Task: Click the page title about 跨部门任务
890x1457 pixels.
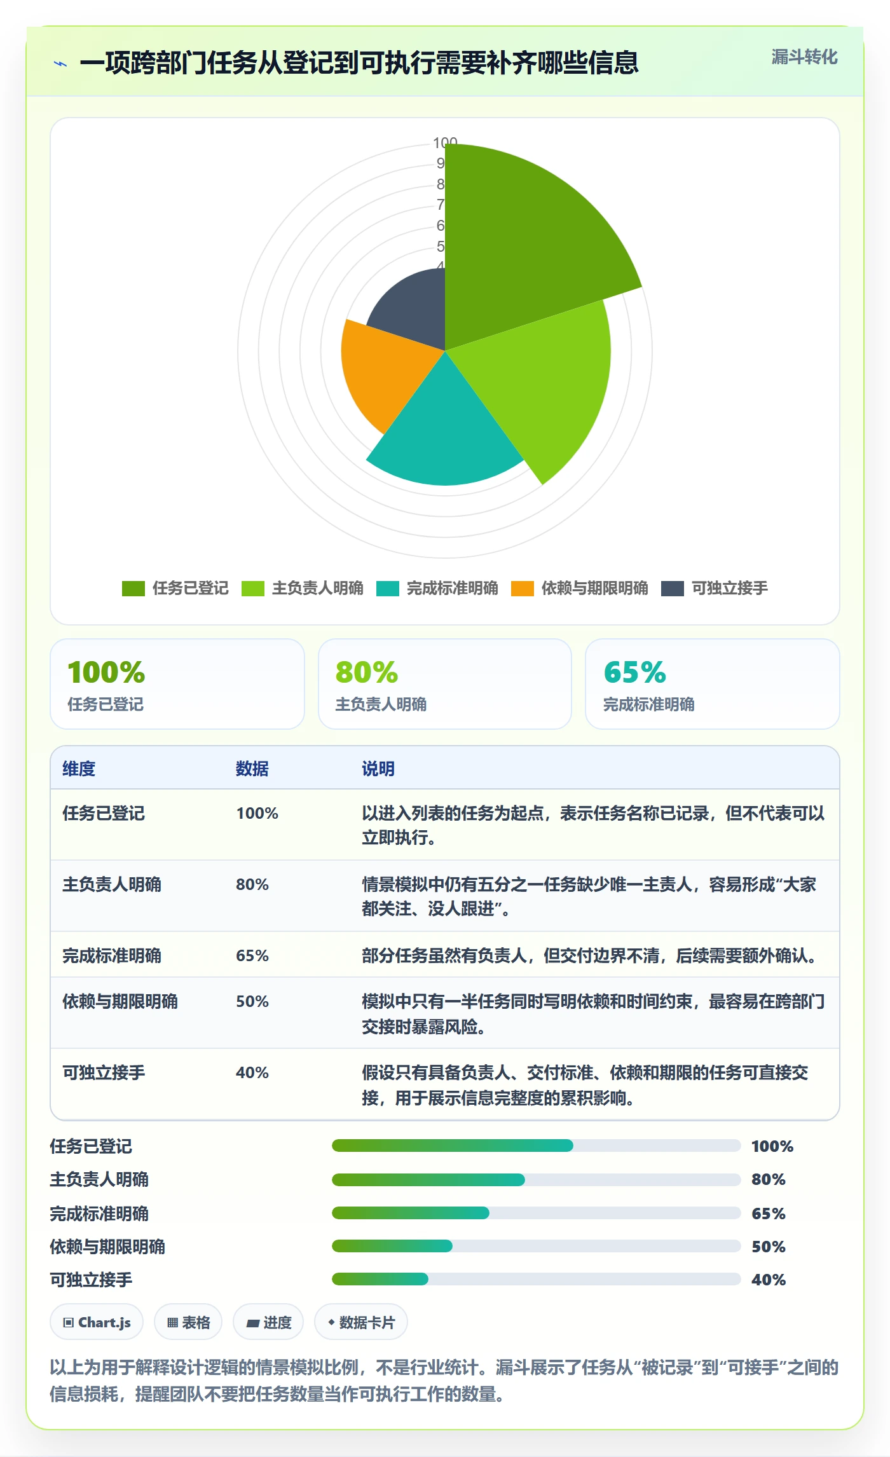Action: point(359,63)
